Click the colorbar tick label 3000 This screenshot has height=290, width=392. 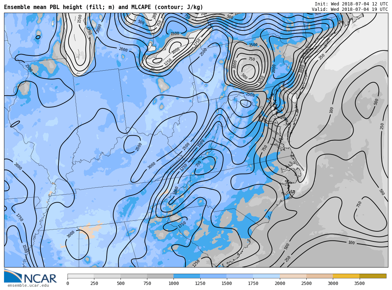(x=333, y=283)
